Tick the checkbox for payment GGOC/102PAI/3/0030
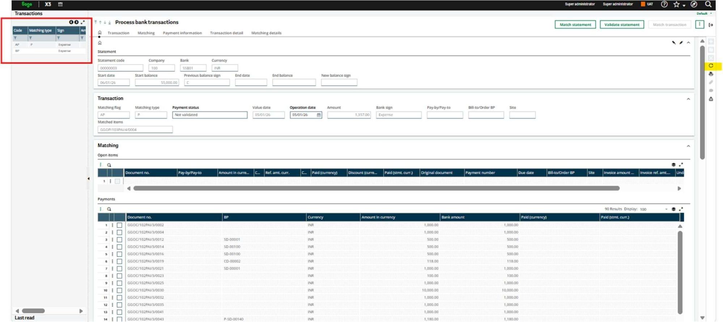The width and height of the screenshot is (723, 322). click(119, 290)
